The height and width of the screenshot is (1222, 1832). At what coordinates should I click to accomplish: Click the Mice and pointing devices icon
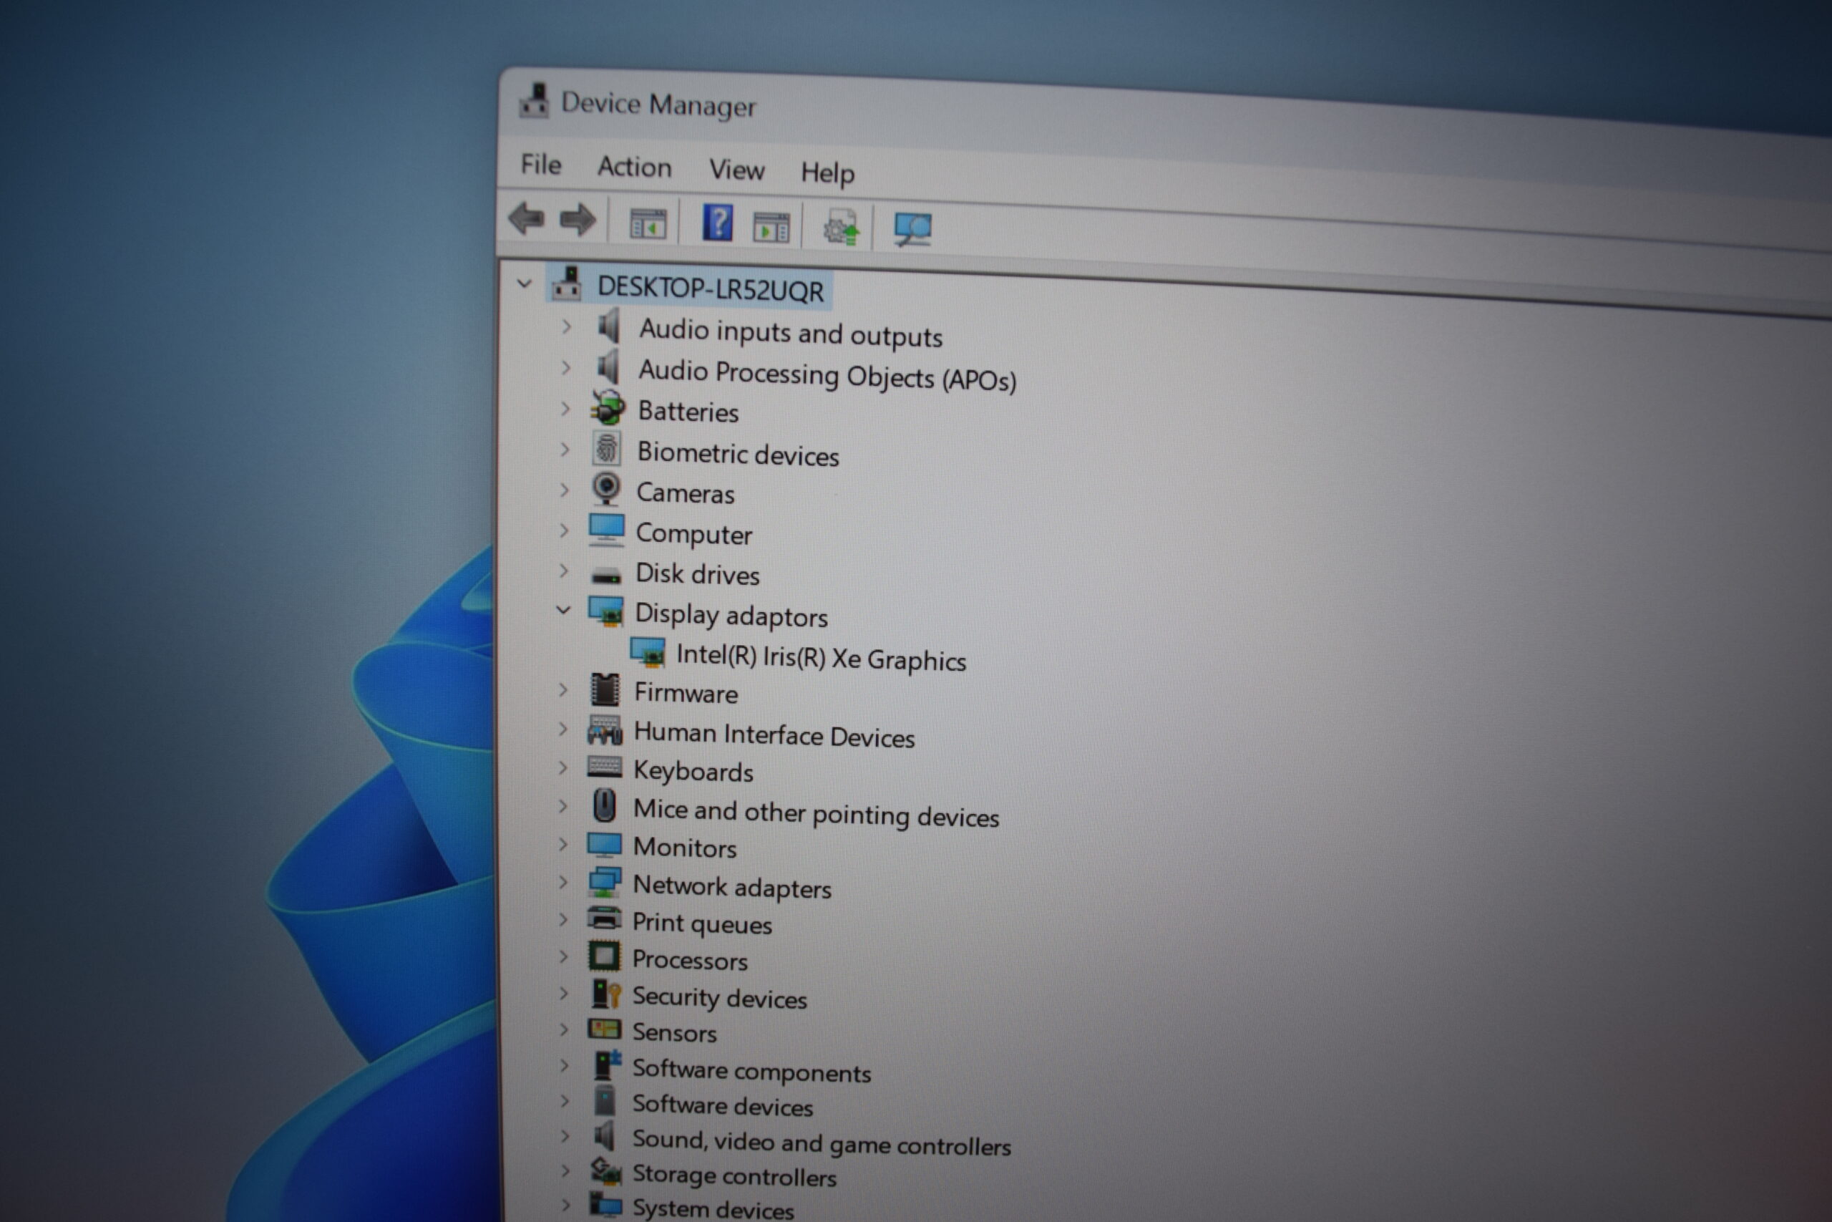[x=605, y=806]
